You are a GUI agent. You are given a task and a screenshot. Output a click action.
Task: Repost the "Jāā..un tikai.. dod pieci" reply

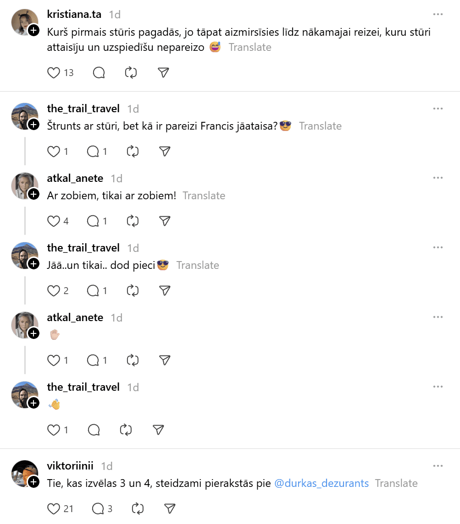pos(133,291)
